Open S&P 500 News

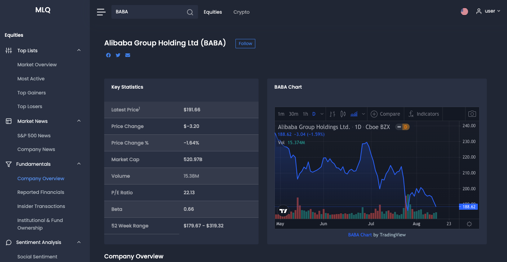tap(34, 136)
